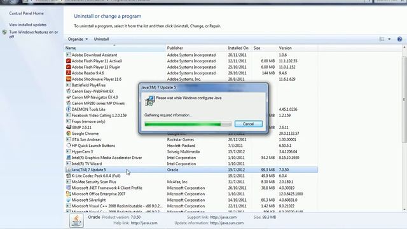Screen dimensions: 407x229
Task: Click Solveig Multimedia publisher cell
Action: tap(183, 151)
